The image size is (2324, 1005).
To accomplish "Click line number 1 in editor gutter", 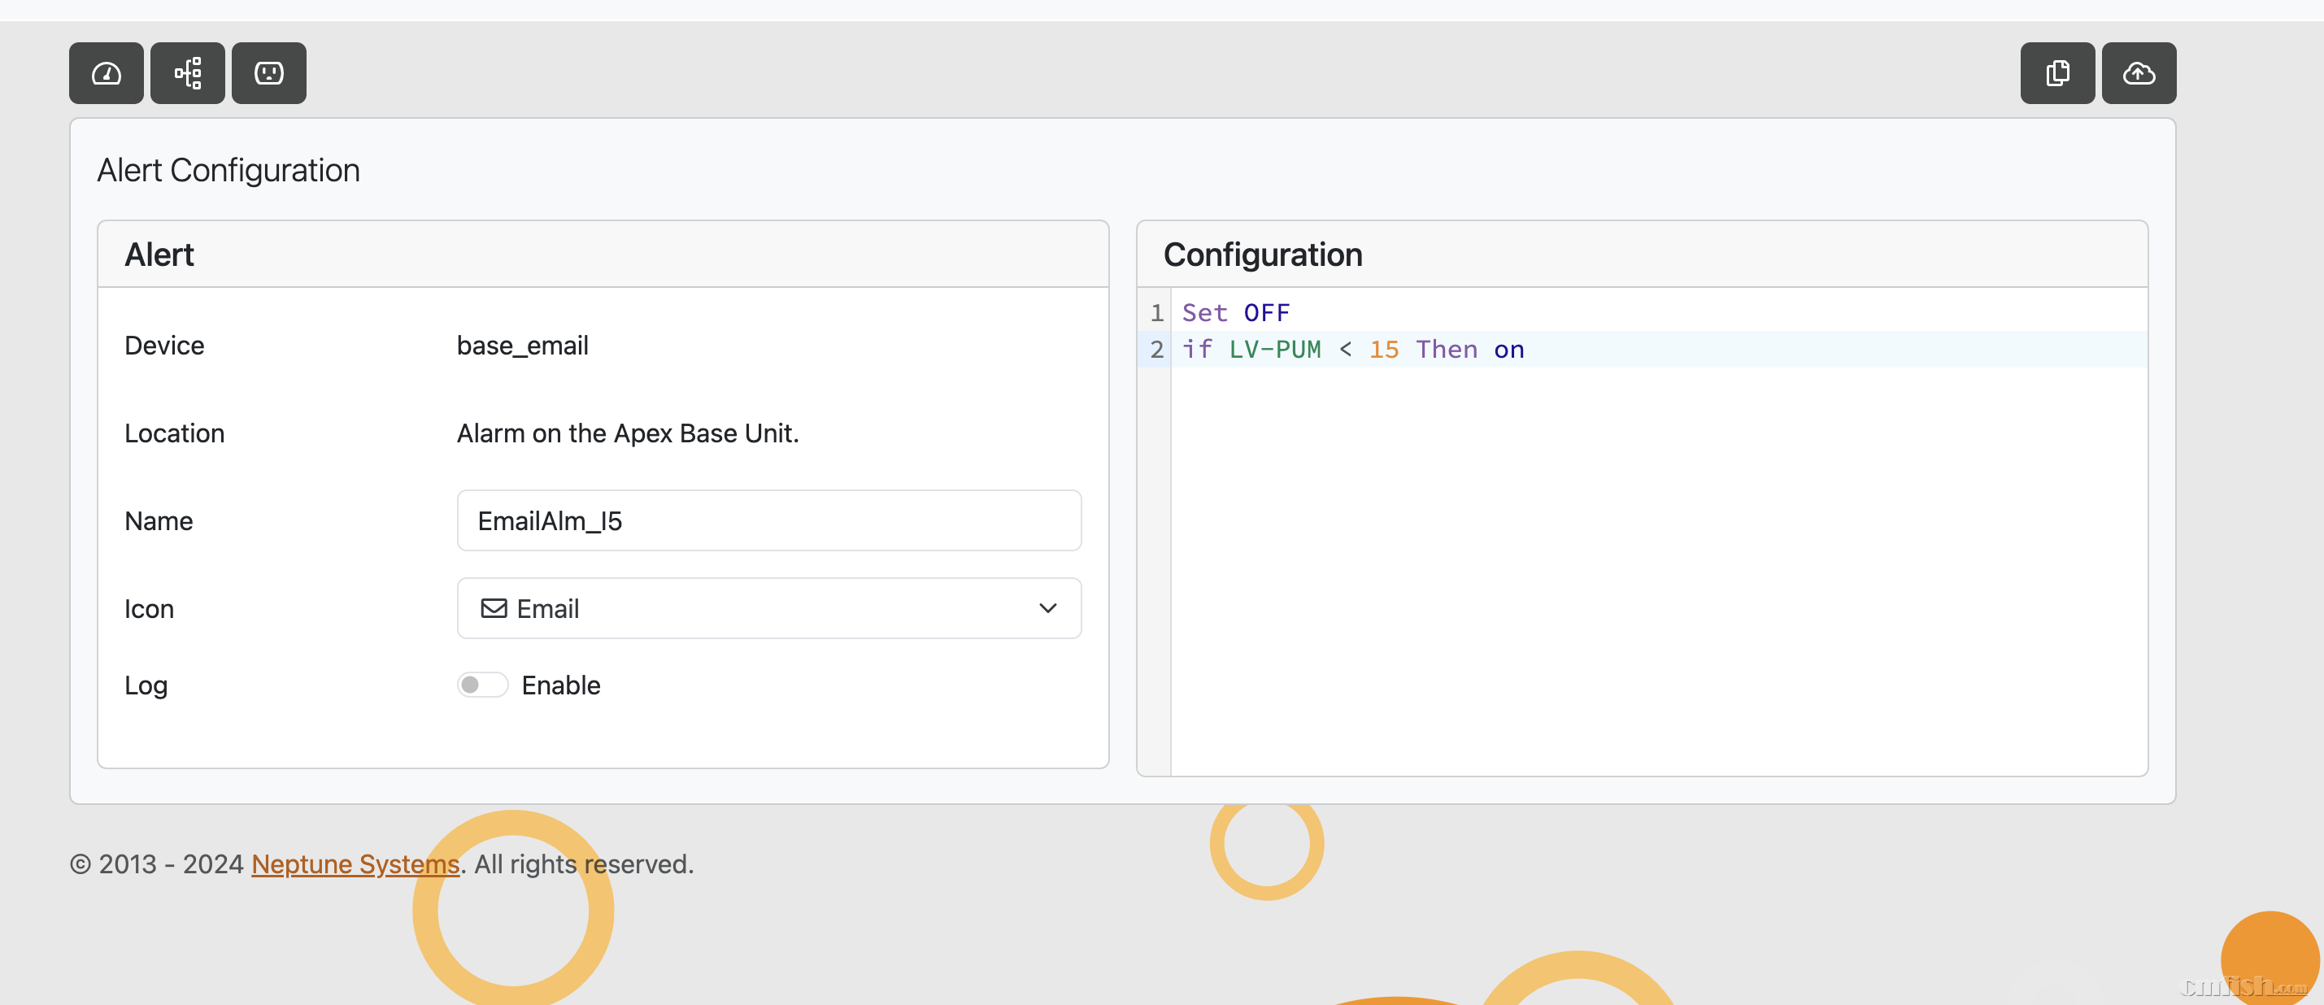I will (1155, 313).
